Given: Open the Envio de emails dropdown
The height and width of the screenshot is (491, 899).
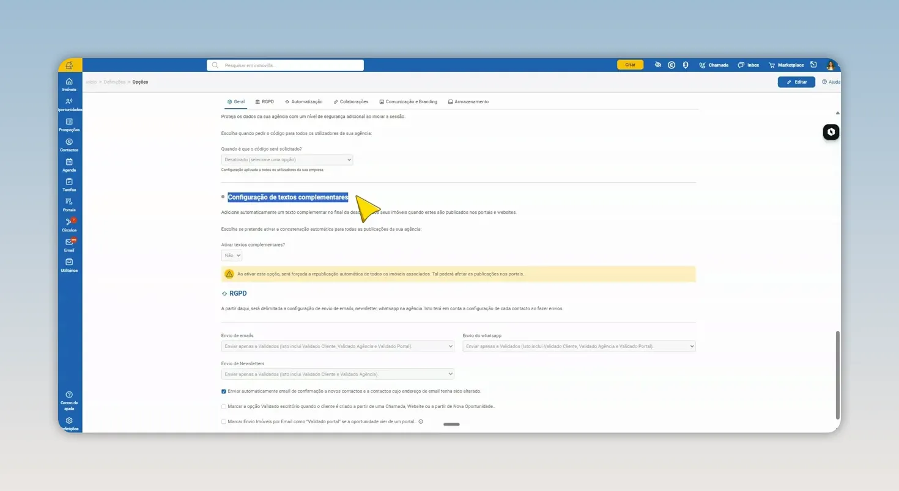Looking at the screenshot, I should point(338,346).
